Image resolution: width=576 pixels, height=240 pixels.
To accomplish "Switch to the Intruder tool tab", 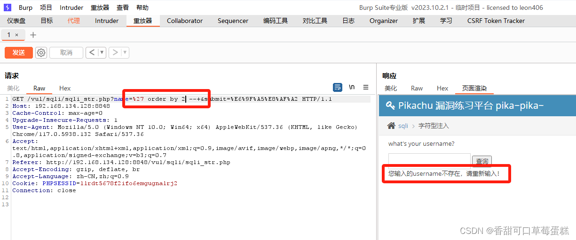I will point(107,21).
